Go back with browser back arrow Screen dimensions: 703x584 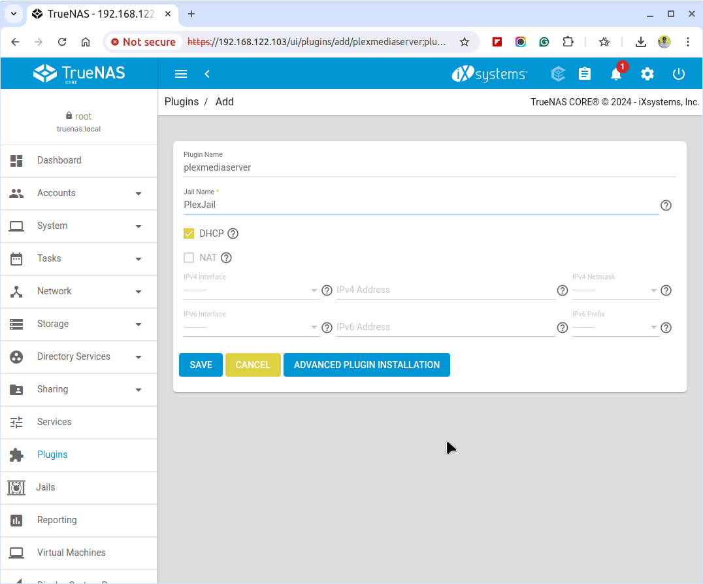click(x=15, y=42)
